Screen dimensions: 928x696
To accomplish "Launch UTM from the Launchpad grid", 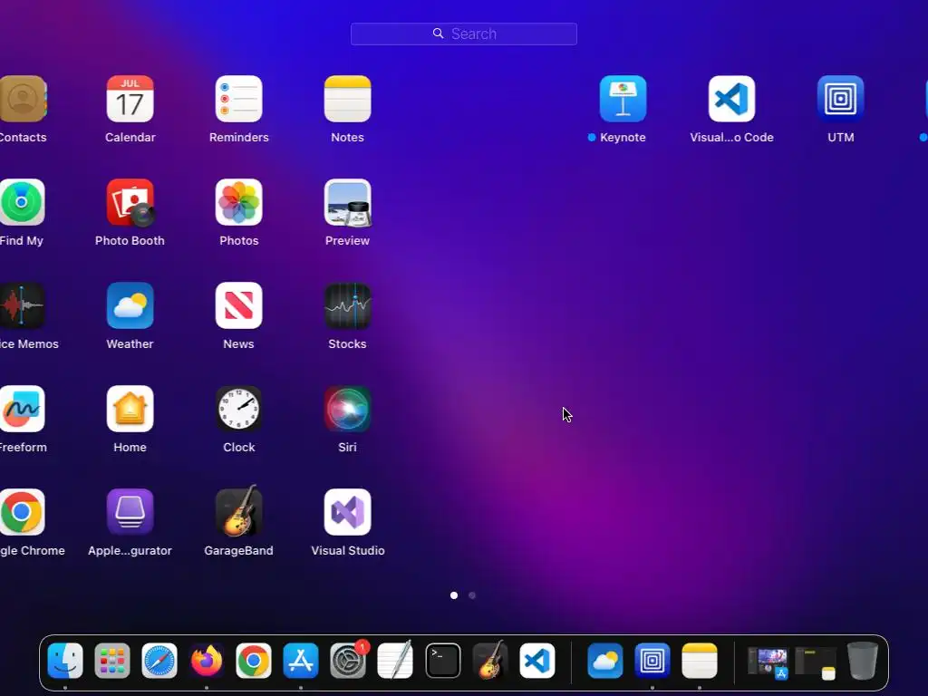I will (x=840, y=99).
